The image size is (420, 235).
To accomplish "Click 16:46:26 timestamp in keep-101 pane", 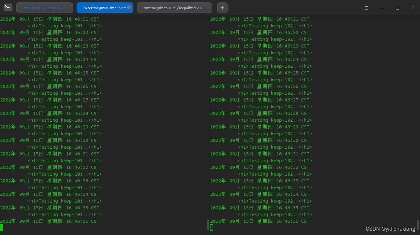I will 77,86.
